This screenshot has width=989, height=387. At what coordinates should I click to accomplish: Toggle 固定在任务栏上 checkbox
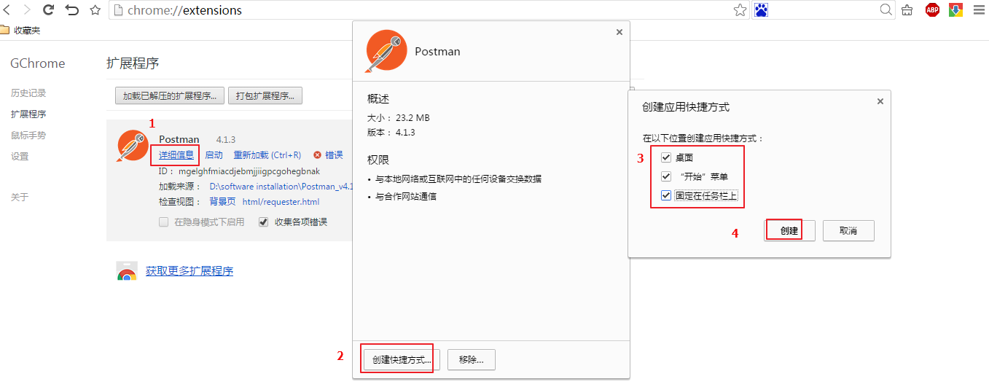[666, 195]
